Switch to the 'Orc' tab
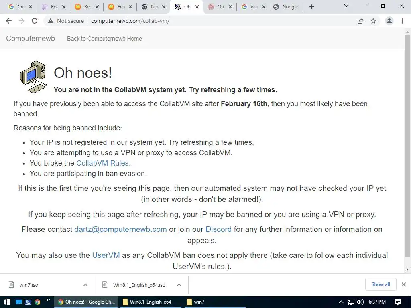The image size is (411, 308). coord(216,7)
